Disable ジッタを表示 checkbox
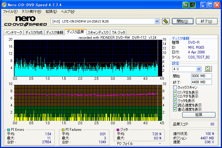This screenshot has width=222, height=148. point(175,101)
